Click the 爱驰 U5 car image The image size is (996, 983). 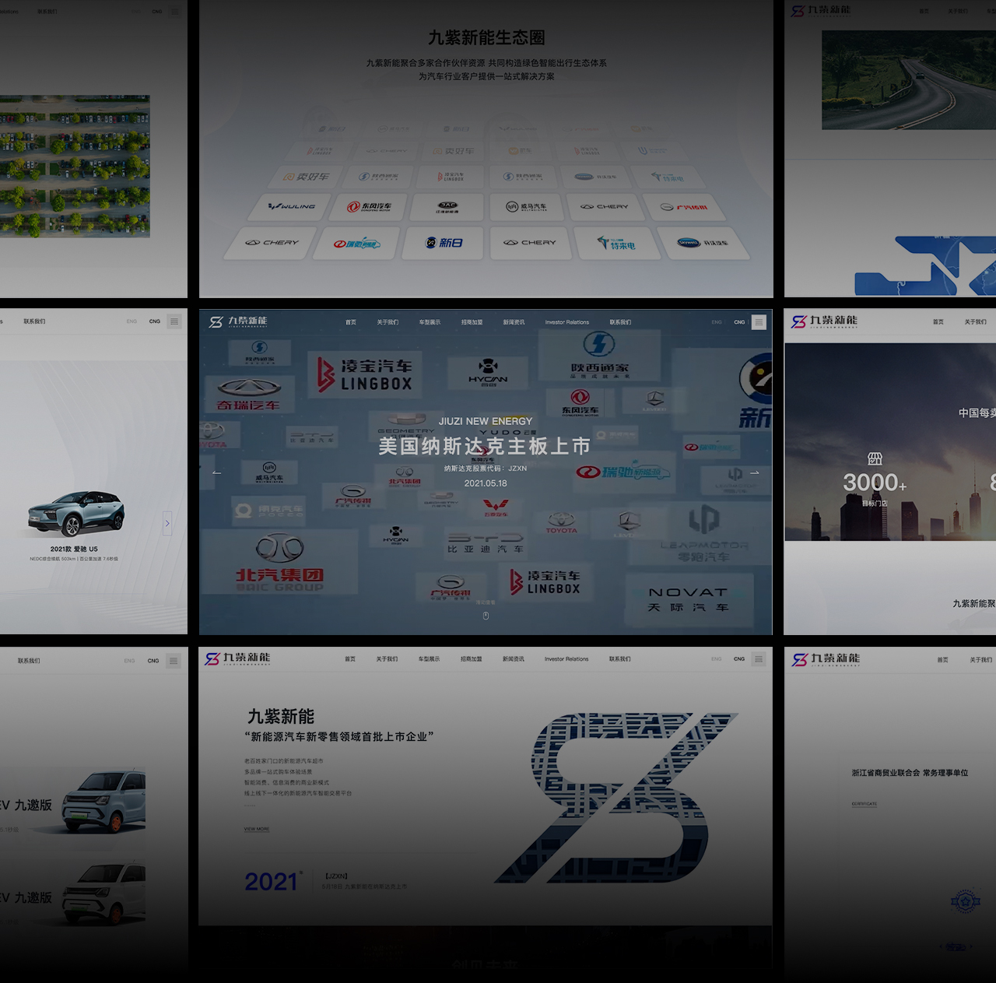75,514
